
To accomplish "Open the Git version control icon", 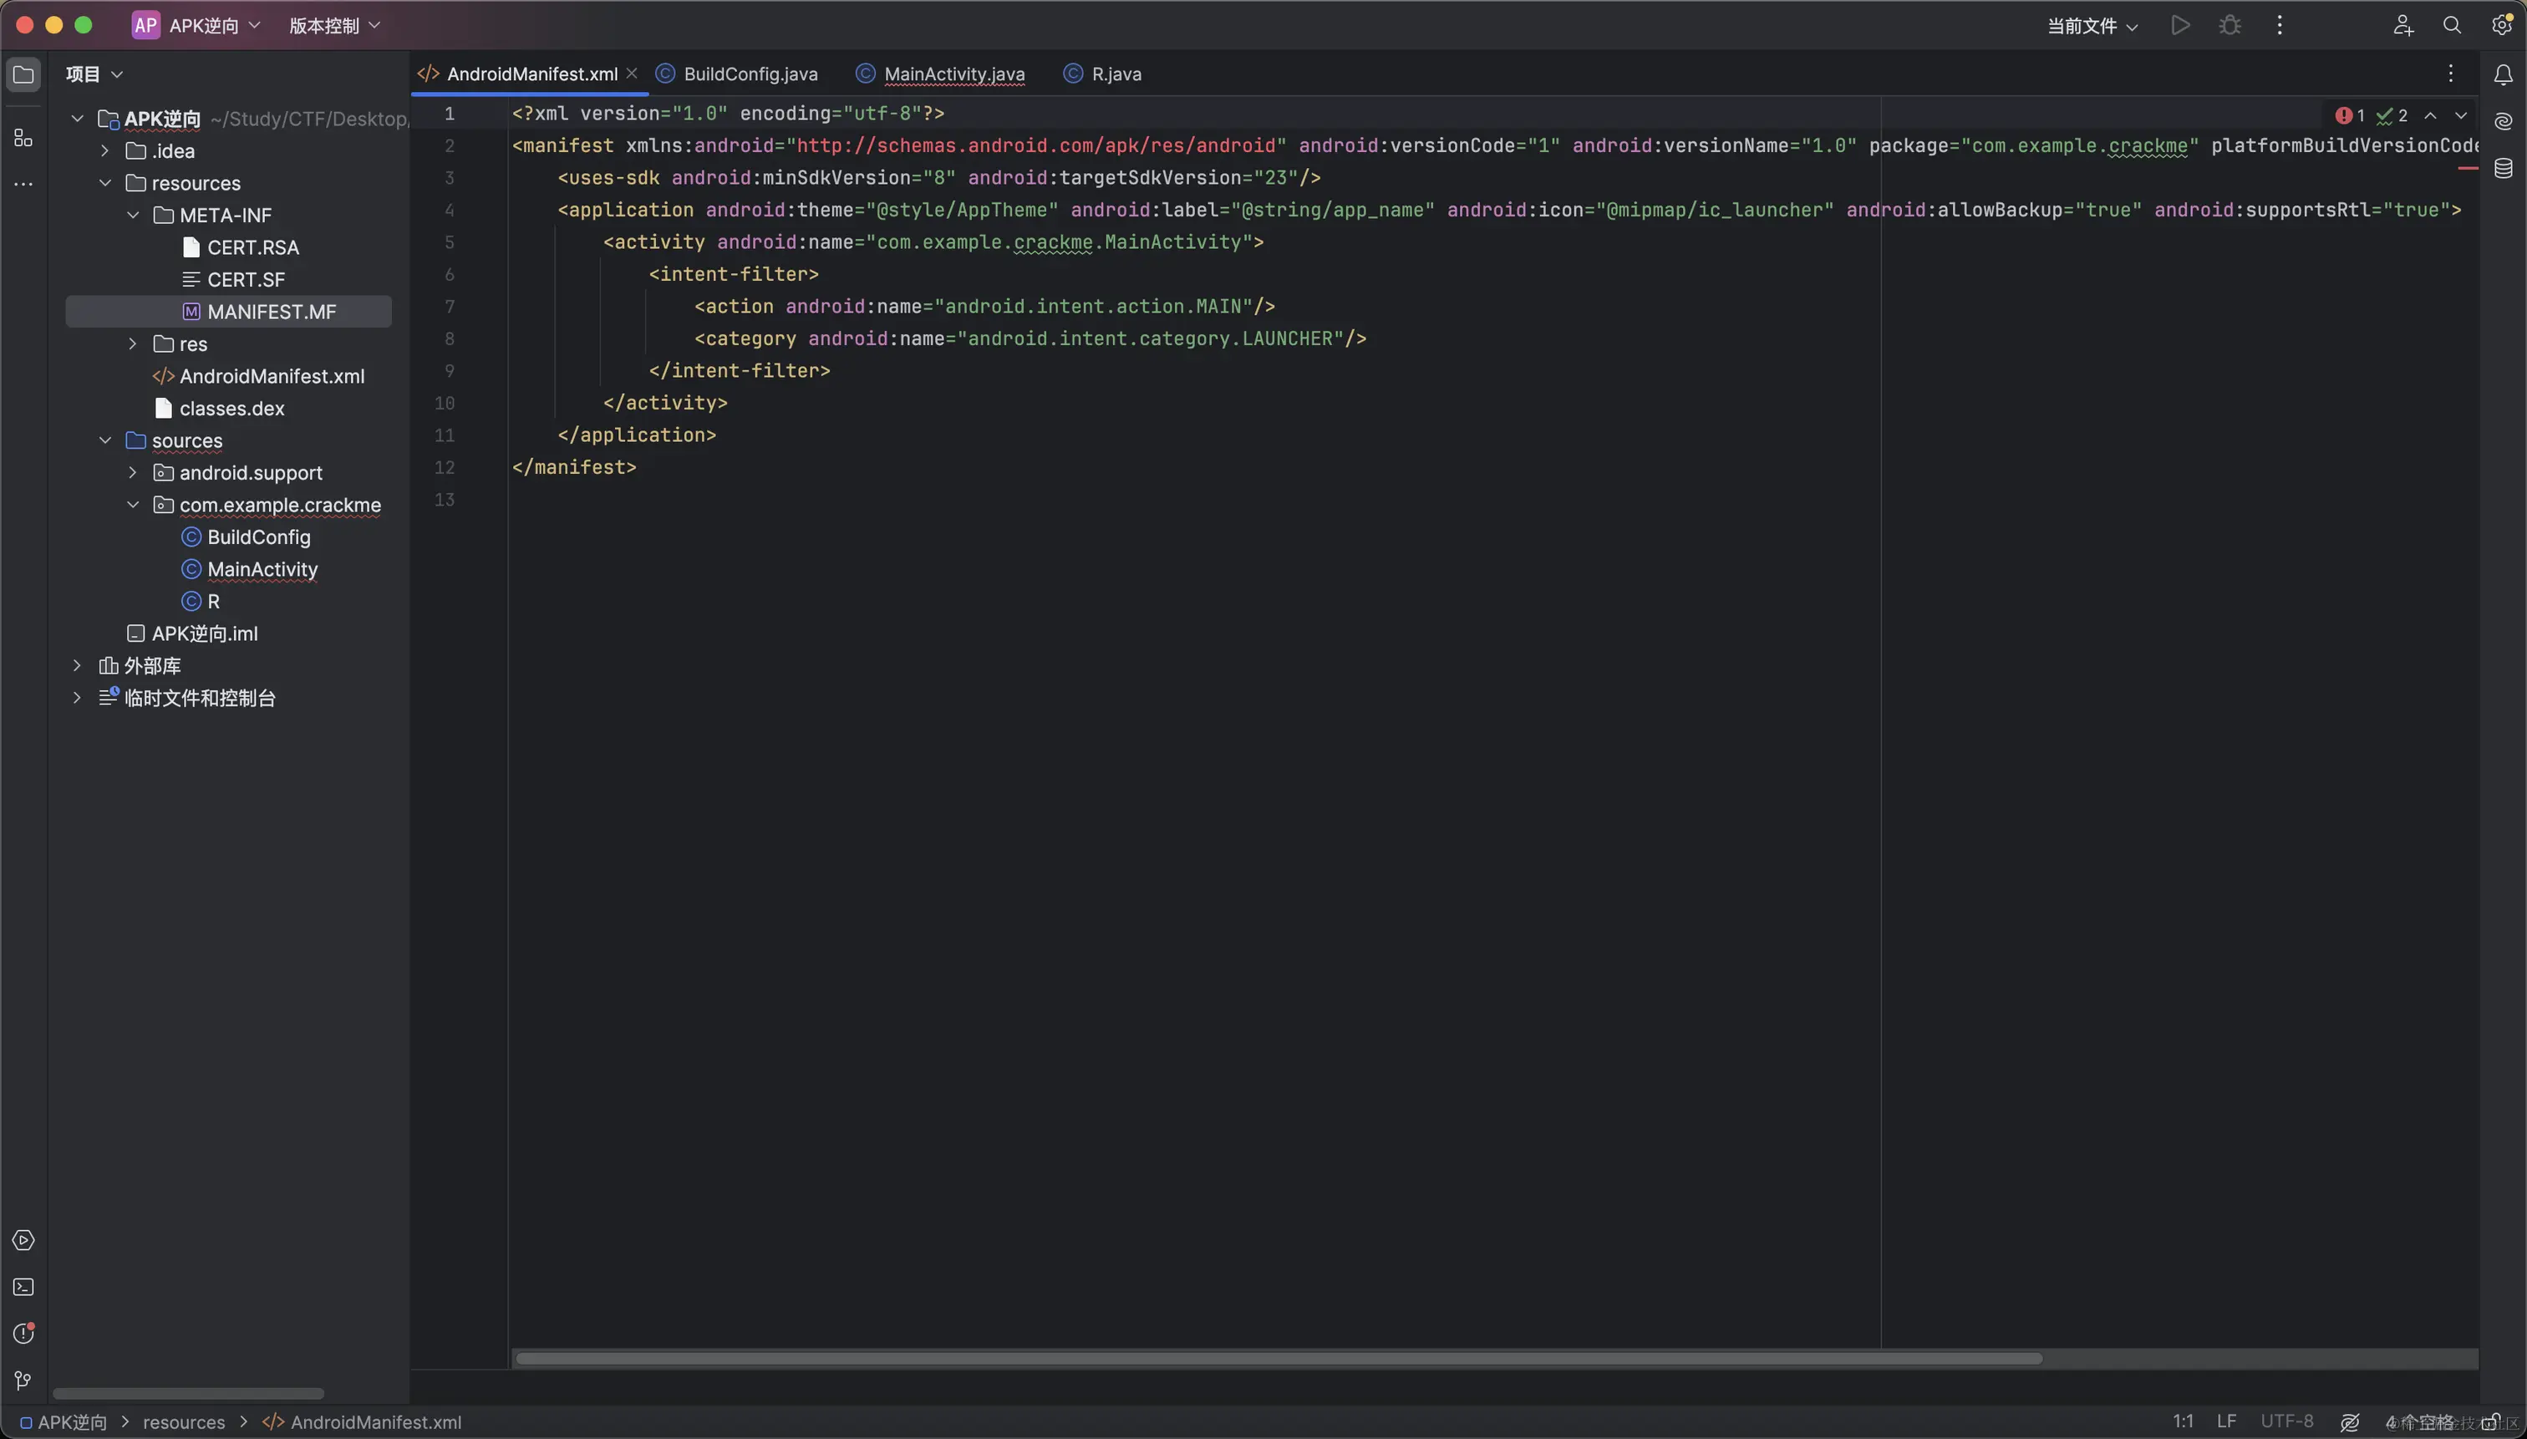I will (23, 1380).
